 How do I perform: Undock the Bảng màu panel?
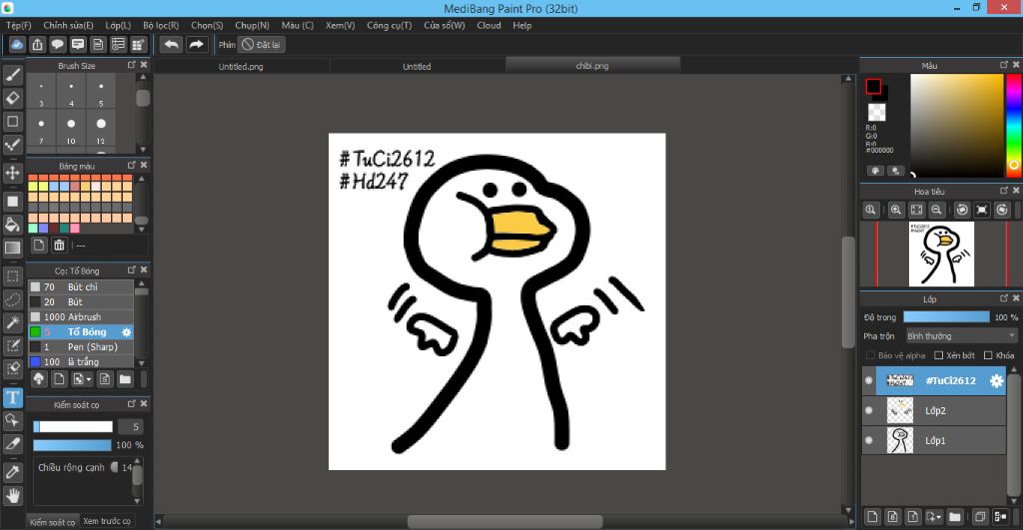click(132, 165)
